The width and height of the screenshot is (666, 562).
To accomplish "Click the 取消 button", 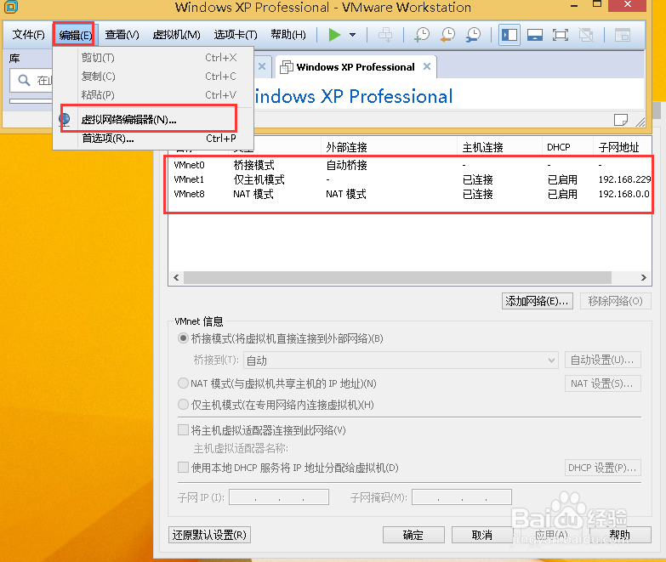I will click(482, 535).
